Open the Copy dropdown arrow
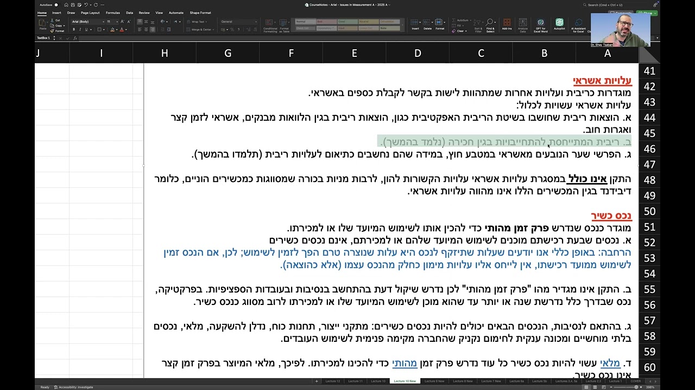The width and height of the screenshot is (695, 390). coord(64,25)
